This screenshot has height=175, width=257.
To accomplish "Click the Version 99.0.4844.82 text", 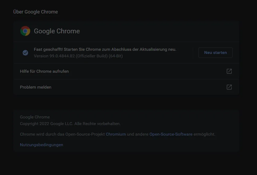I will (78, 56).
